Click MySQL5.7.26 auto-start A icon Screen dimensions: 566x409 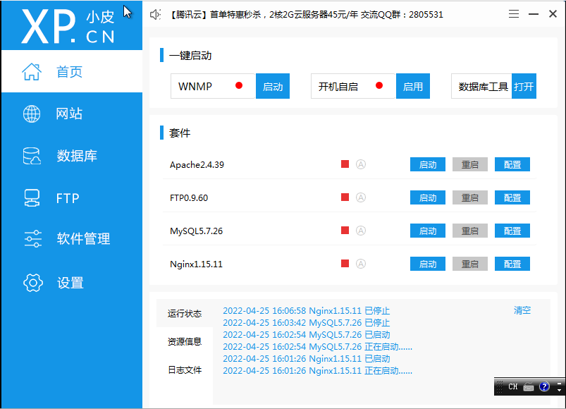click(x=361, y=231)
